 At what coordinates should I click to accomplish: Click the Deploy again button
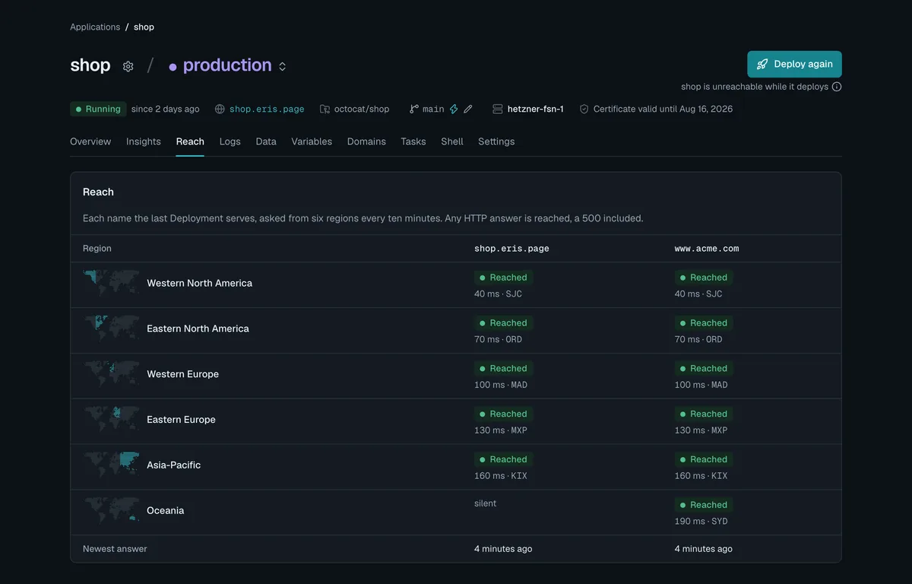pos(794,64)
